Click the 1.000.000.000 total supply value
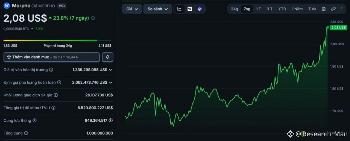This screenshot has height=141, width=350. coord(100,133)
